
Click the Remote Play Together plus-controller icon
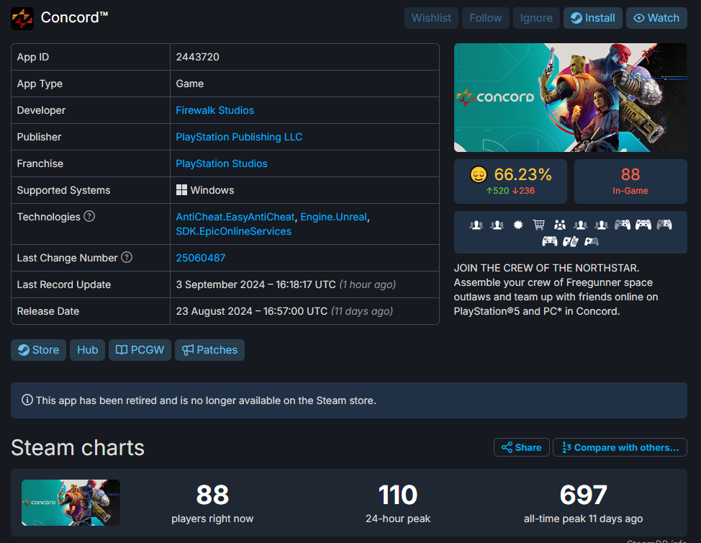point(592,241)
